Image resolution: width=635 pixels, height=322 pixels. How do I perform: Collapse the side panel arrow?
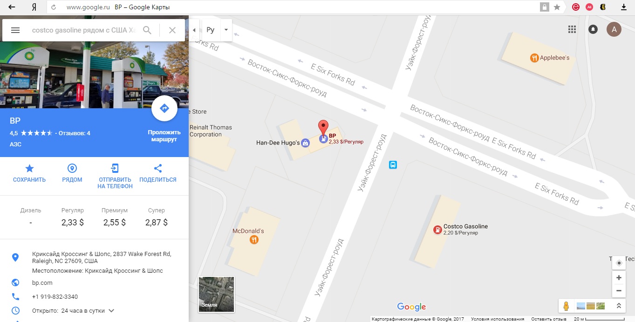194,30
